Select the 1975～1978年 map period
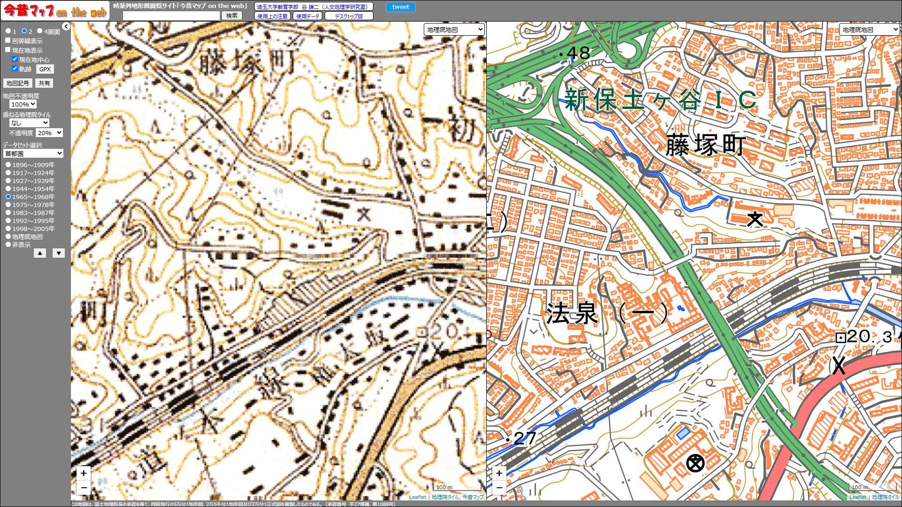 coord(8,205)
